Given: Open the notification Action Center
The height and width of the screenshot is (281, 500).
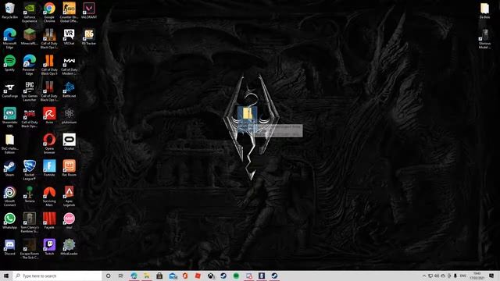Looking at the screenshot, I should [491, 276].
